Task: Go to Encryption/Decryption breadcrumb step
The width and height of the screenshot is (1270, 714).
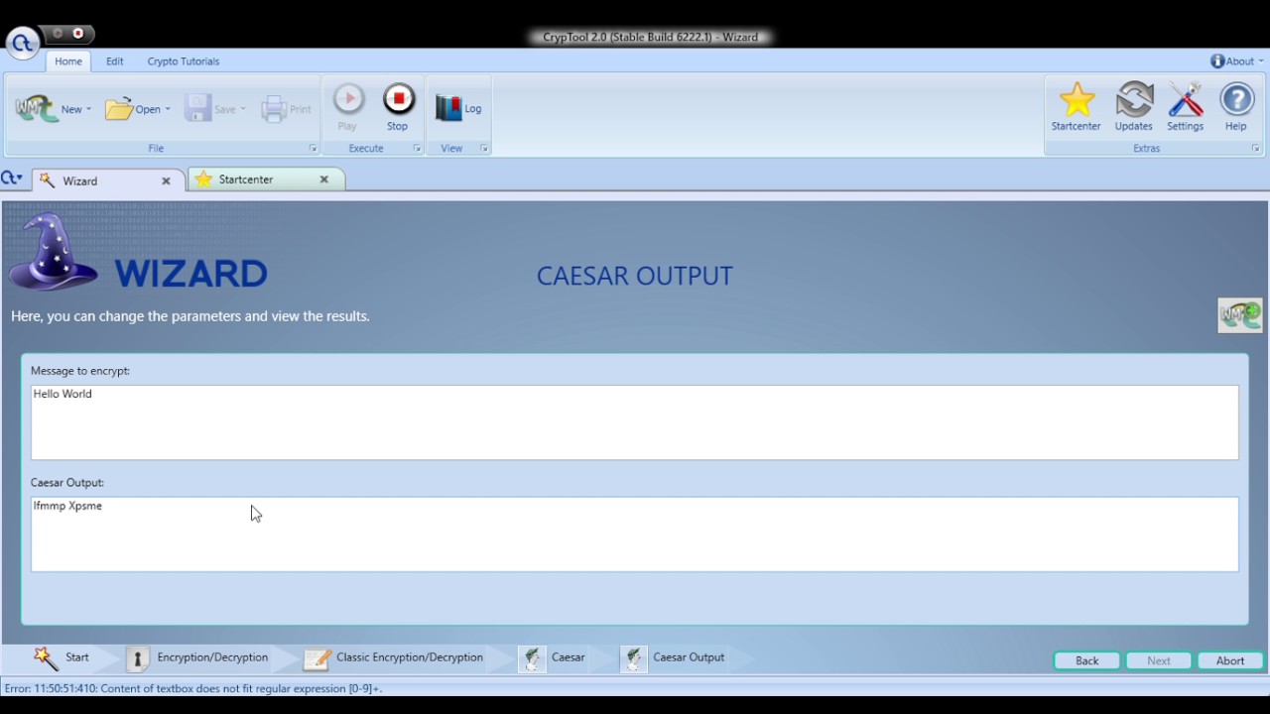Action: 197,657
